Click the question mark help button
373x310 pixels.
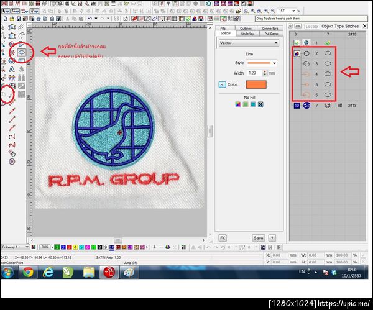[x=272, y=238]
